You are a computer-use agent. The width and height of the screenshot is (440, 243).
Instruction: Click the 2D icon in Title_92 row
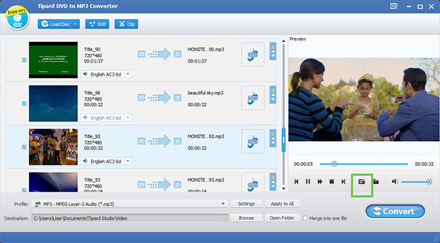coord(141,141)
